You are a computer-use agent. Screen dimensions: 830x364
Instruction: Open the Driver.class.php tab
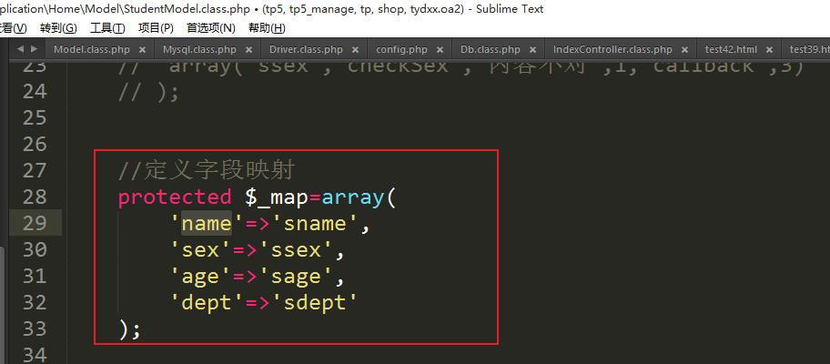tap(306, 50)
